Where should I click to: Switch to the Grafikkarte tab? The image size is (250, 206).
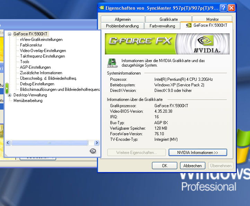(169, 19)
